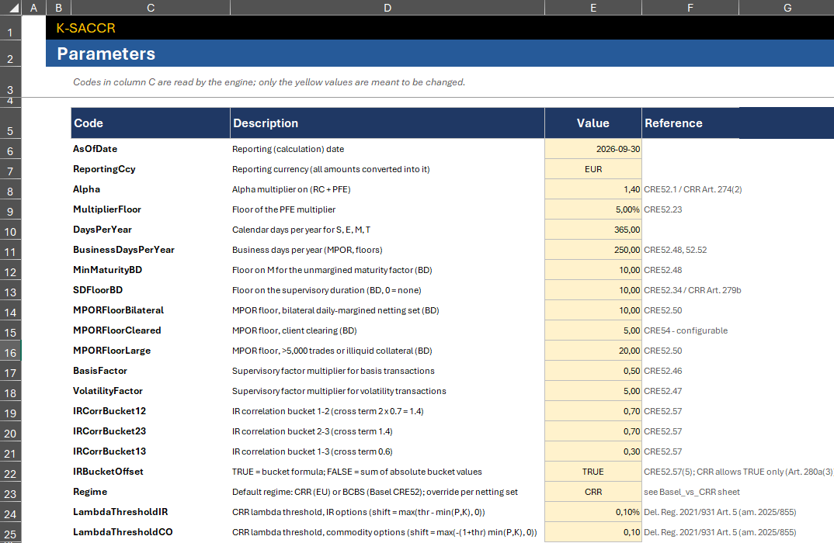Click the italic instructions note in row 3
The height and width of the screenshot is (543, 834).
[269, 82]
